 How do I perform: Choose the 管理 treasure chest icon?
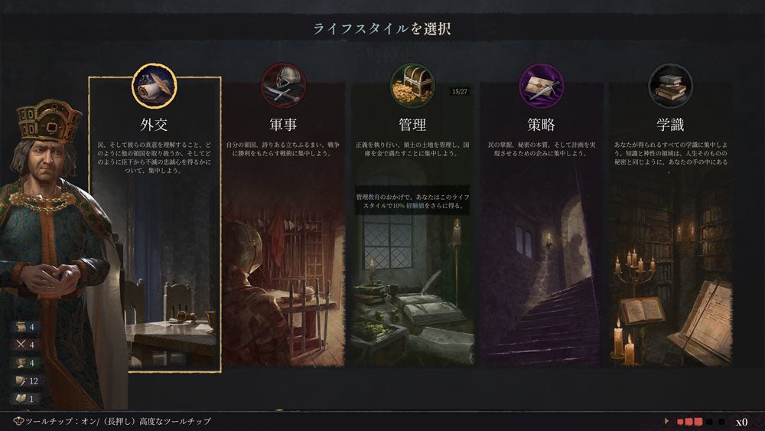[x=412, y=86]
